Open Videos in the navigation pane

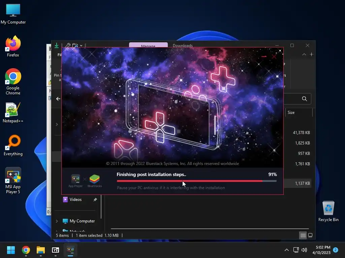[x=75, y=200]
